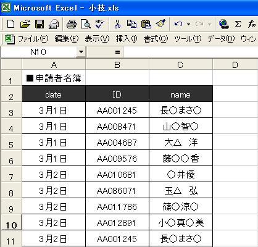Cut selection with scissors icon
The image size is (258, 247).
pyautogui.click(x=117, y=24)
